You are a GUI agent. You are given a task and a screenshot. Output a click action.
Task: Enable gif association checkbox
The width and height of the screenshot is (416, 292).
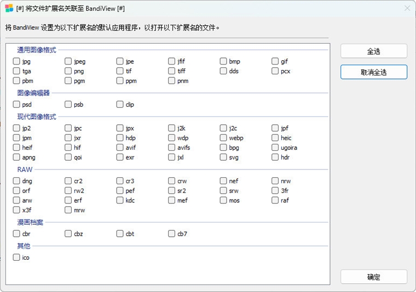click(x=275, y=61)
